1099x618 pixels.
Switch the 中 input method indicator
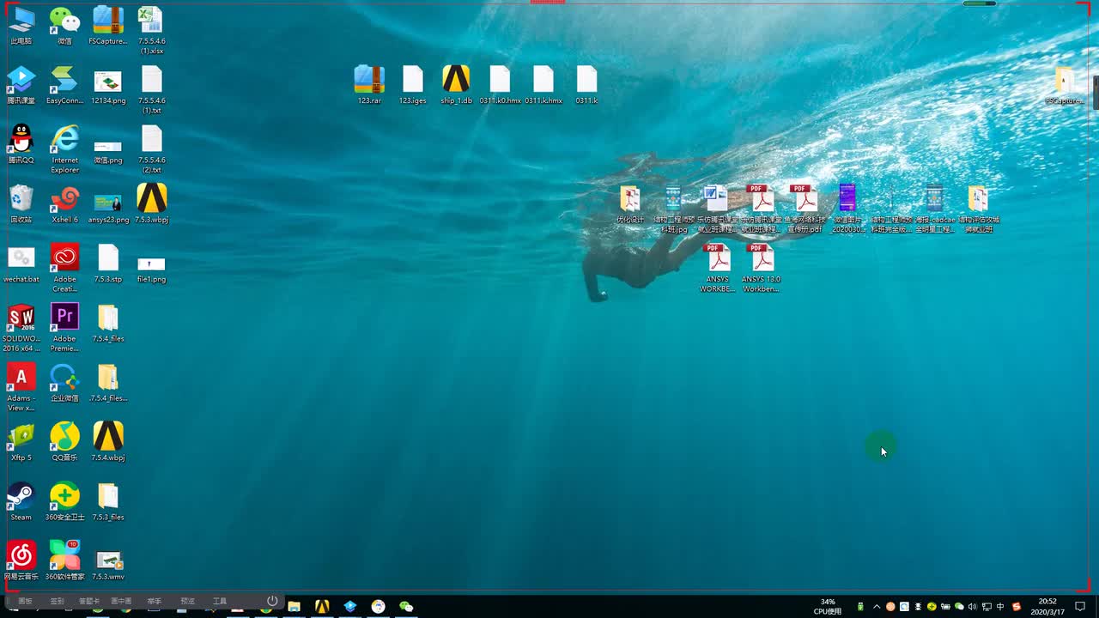1001,607
